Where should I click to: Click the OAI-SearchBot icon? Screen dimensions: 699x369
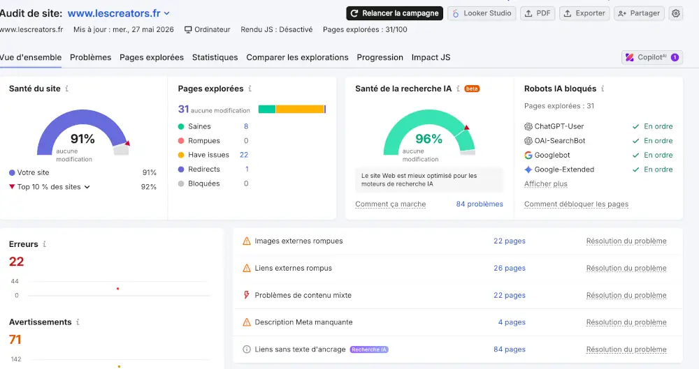pos(528,141)
